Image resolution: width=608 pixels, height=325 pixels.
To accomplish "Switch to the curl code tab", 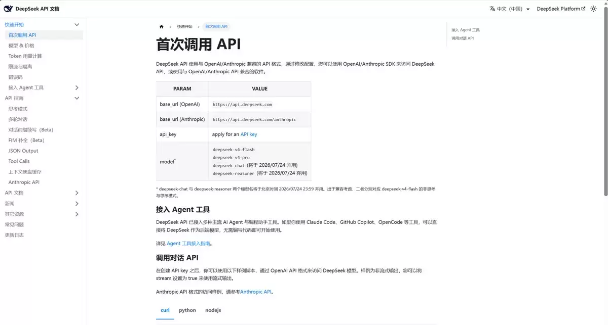I will coord(165,310).
